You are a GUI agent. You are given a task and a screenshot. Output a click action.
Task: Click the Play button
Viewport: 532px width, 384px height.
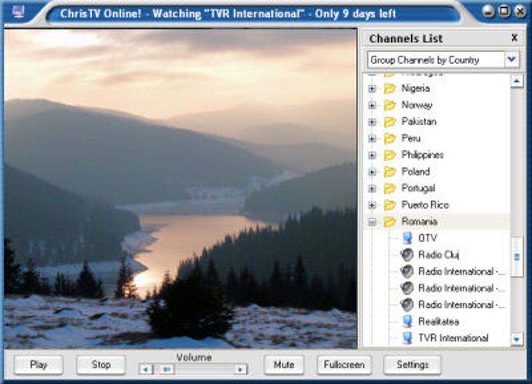tap(39, 365)
